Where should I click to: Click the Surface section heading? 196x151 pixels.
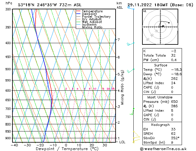click(161, 65)
